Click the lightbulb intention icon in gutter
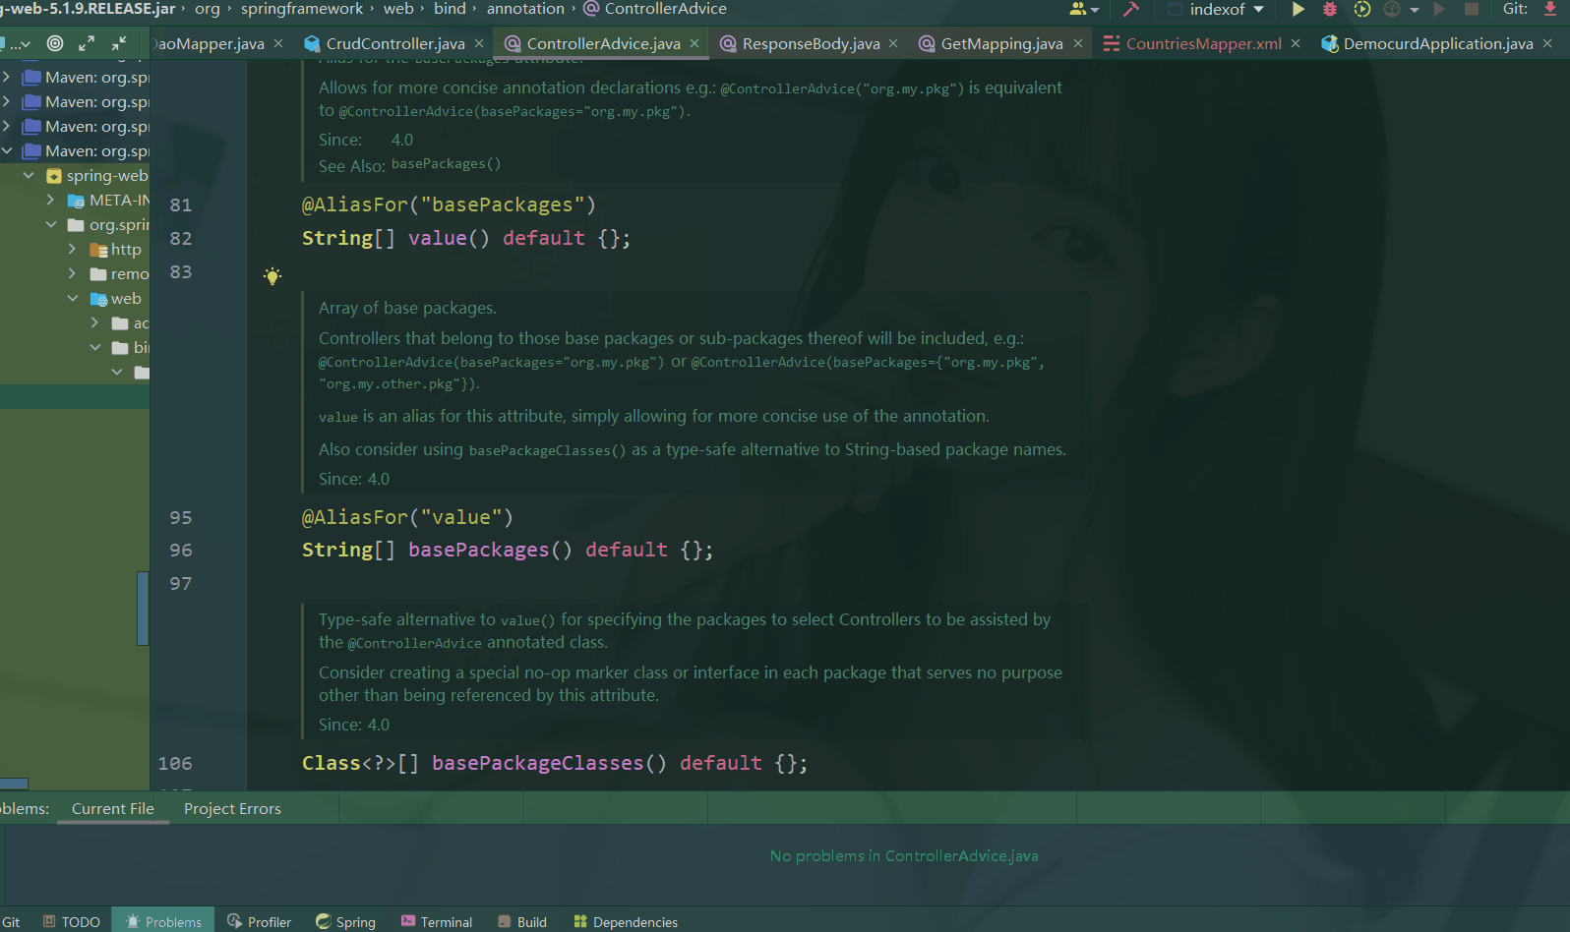Image resolution: width=1570 pixels, height=932 pixels. 272,276
